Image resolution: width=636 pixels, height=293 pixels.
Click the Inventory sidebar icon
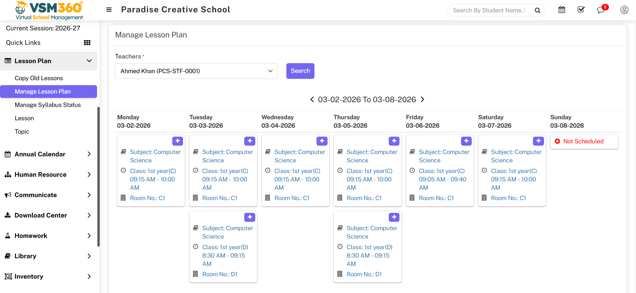8,277
